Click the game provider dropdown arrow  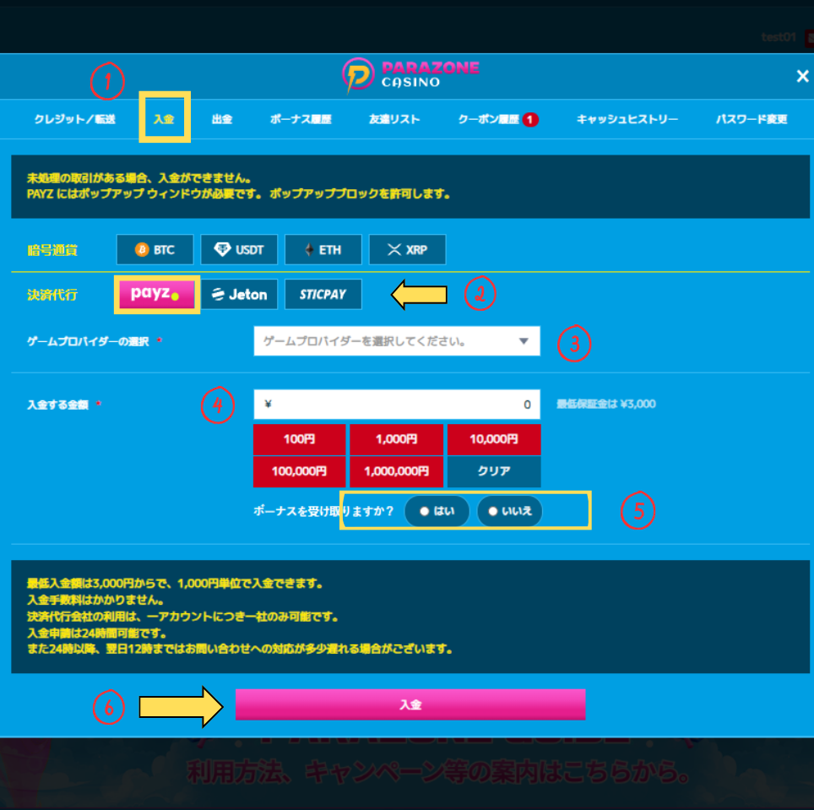524,341
